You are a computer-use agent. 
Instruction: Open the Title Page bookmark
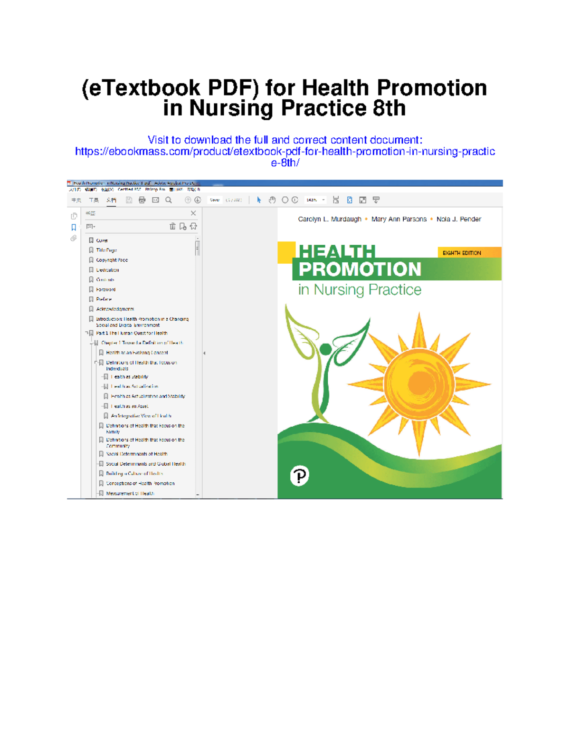(106, 250)
